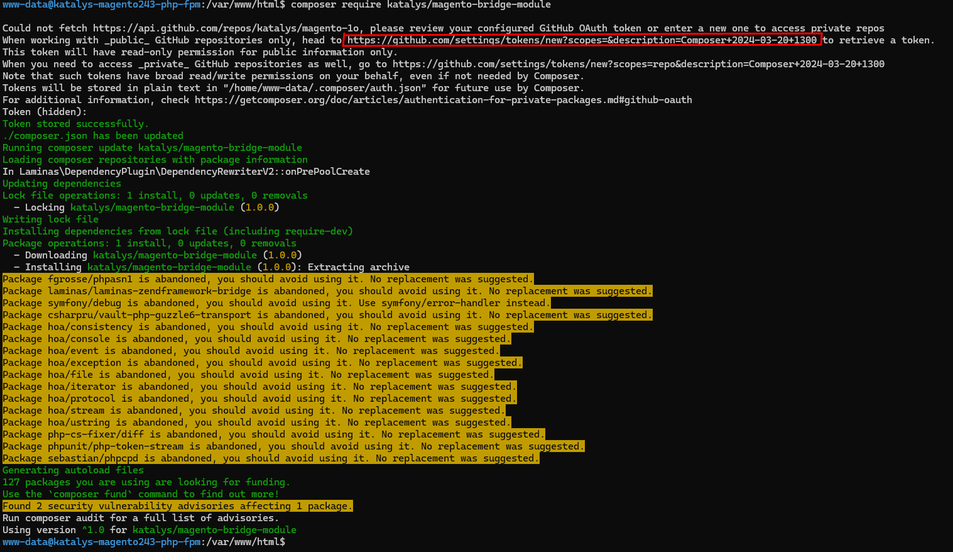Click the phpunit/php-token-stream abandoned warning

(x=293, y=446)
